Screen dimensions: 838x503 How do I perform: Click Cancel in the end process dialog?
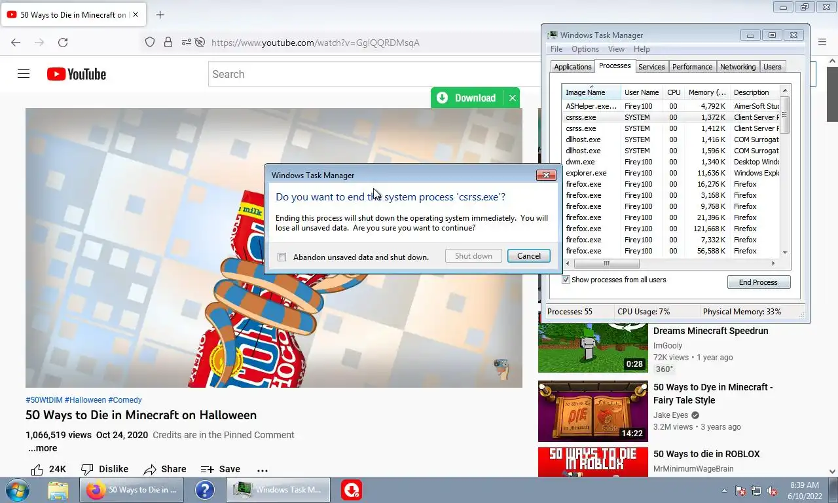(529, 256)
